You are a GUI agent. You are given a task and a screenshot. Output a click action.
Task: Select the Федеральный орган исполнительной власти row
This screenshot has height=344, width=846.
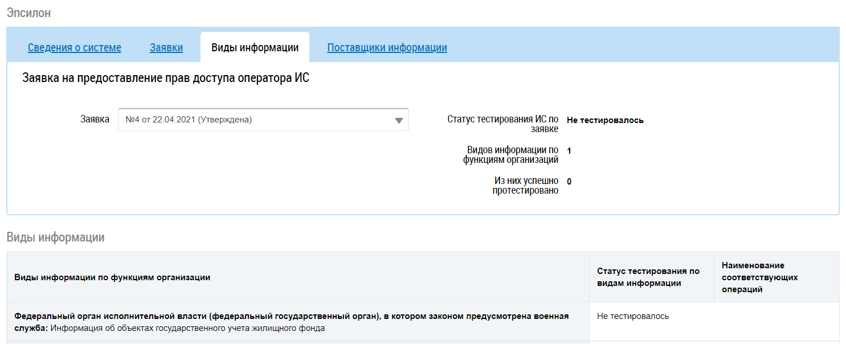(x=291, y=322)
